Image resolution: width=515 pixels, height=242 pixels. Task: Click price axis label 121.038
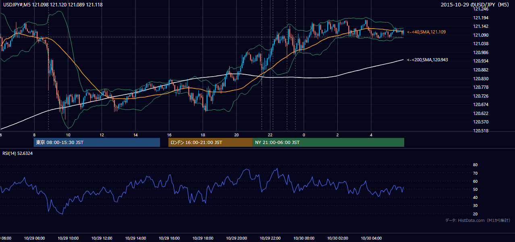click(x=481, y=44)
